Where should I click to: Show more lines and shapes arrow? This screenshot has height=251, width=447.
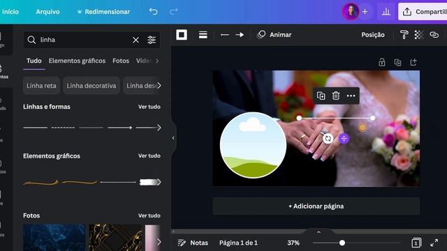[x=159, y=128]
